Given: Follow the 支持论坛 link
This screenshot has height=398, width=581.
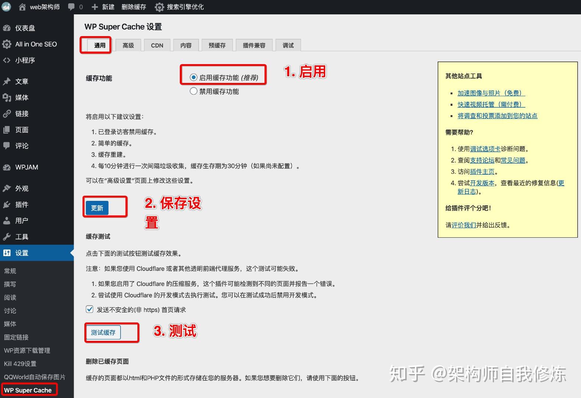Looking at the screenshot, I should pos(482,160).
